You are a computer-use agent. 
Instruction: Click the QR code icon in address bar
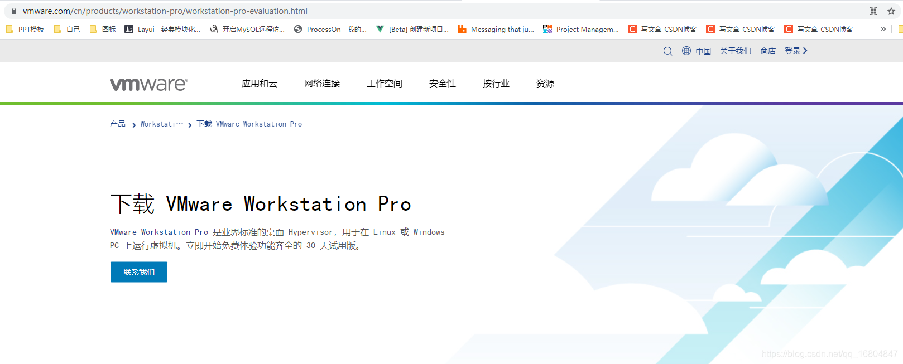pos(873,11)
